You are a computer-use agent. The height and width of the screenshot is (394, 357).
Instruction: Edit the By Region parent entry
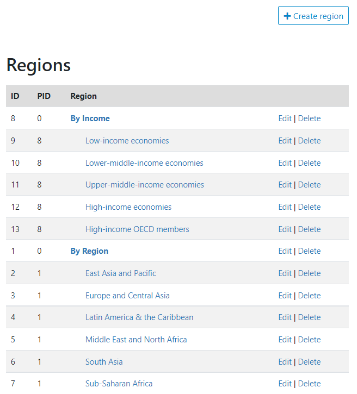point(285,251)
